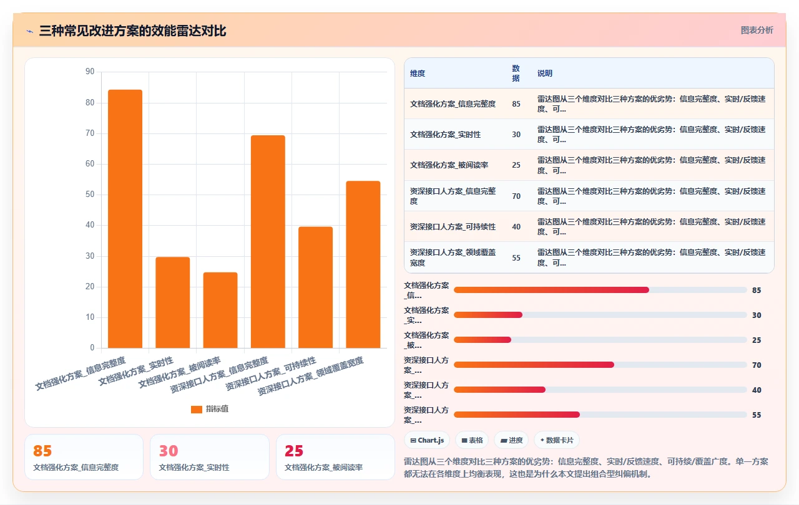The width and height of the screenshot is (799, 505).
Task: Click the 图表分析 label in header
Action: click(757, 30)
